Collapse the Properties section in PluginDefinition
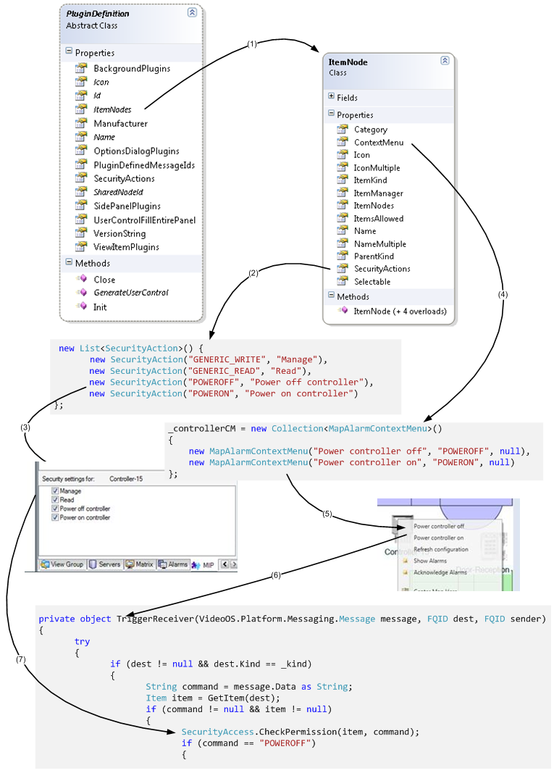 pos(69,51)
